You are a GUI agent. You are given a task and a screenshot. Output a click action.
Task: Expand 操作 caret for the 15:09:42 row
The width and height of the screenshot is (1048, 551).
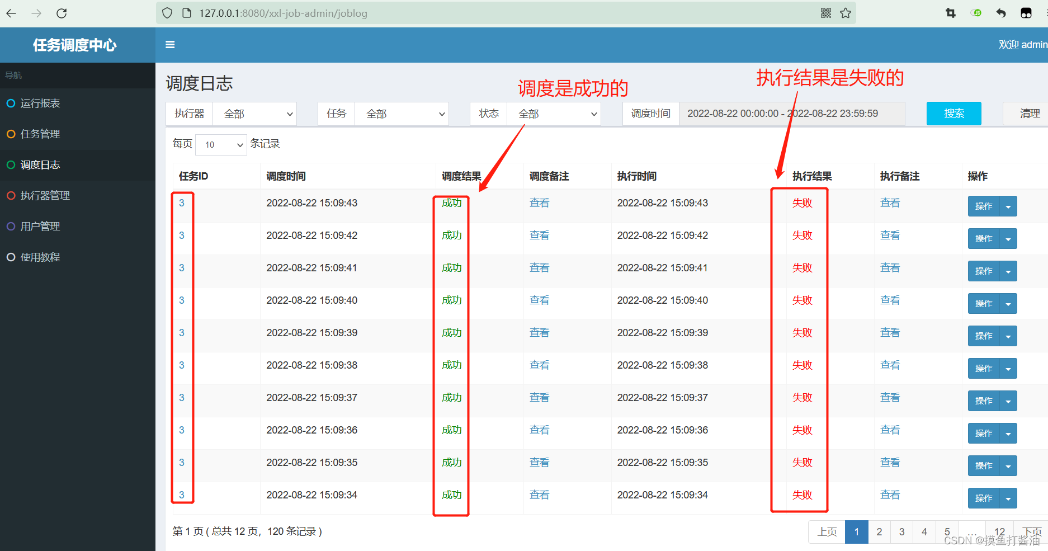click(x=1008, y=239)
